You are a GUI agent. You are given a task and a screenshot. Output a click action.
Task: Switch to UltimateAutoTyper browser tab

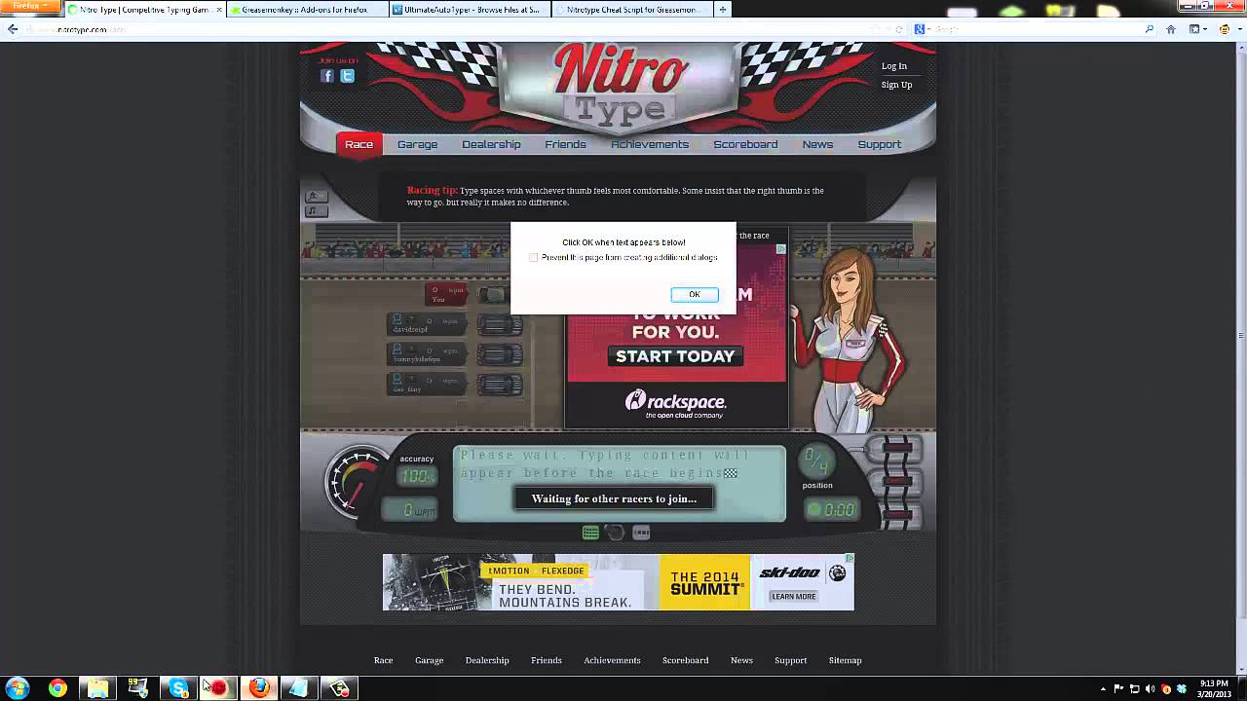click(x=468, y=10)
